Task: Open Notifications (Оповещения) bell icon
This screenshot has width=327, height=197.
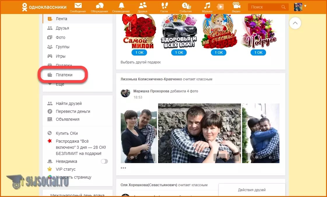Action: [121, 6]
